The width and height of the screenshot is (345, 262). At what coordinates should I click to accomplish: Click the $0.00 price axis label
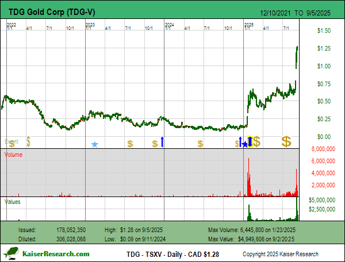(x=324, y=137)
